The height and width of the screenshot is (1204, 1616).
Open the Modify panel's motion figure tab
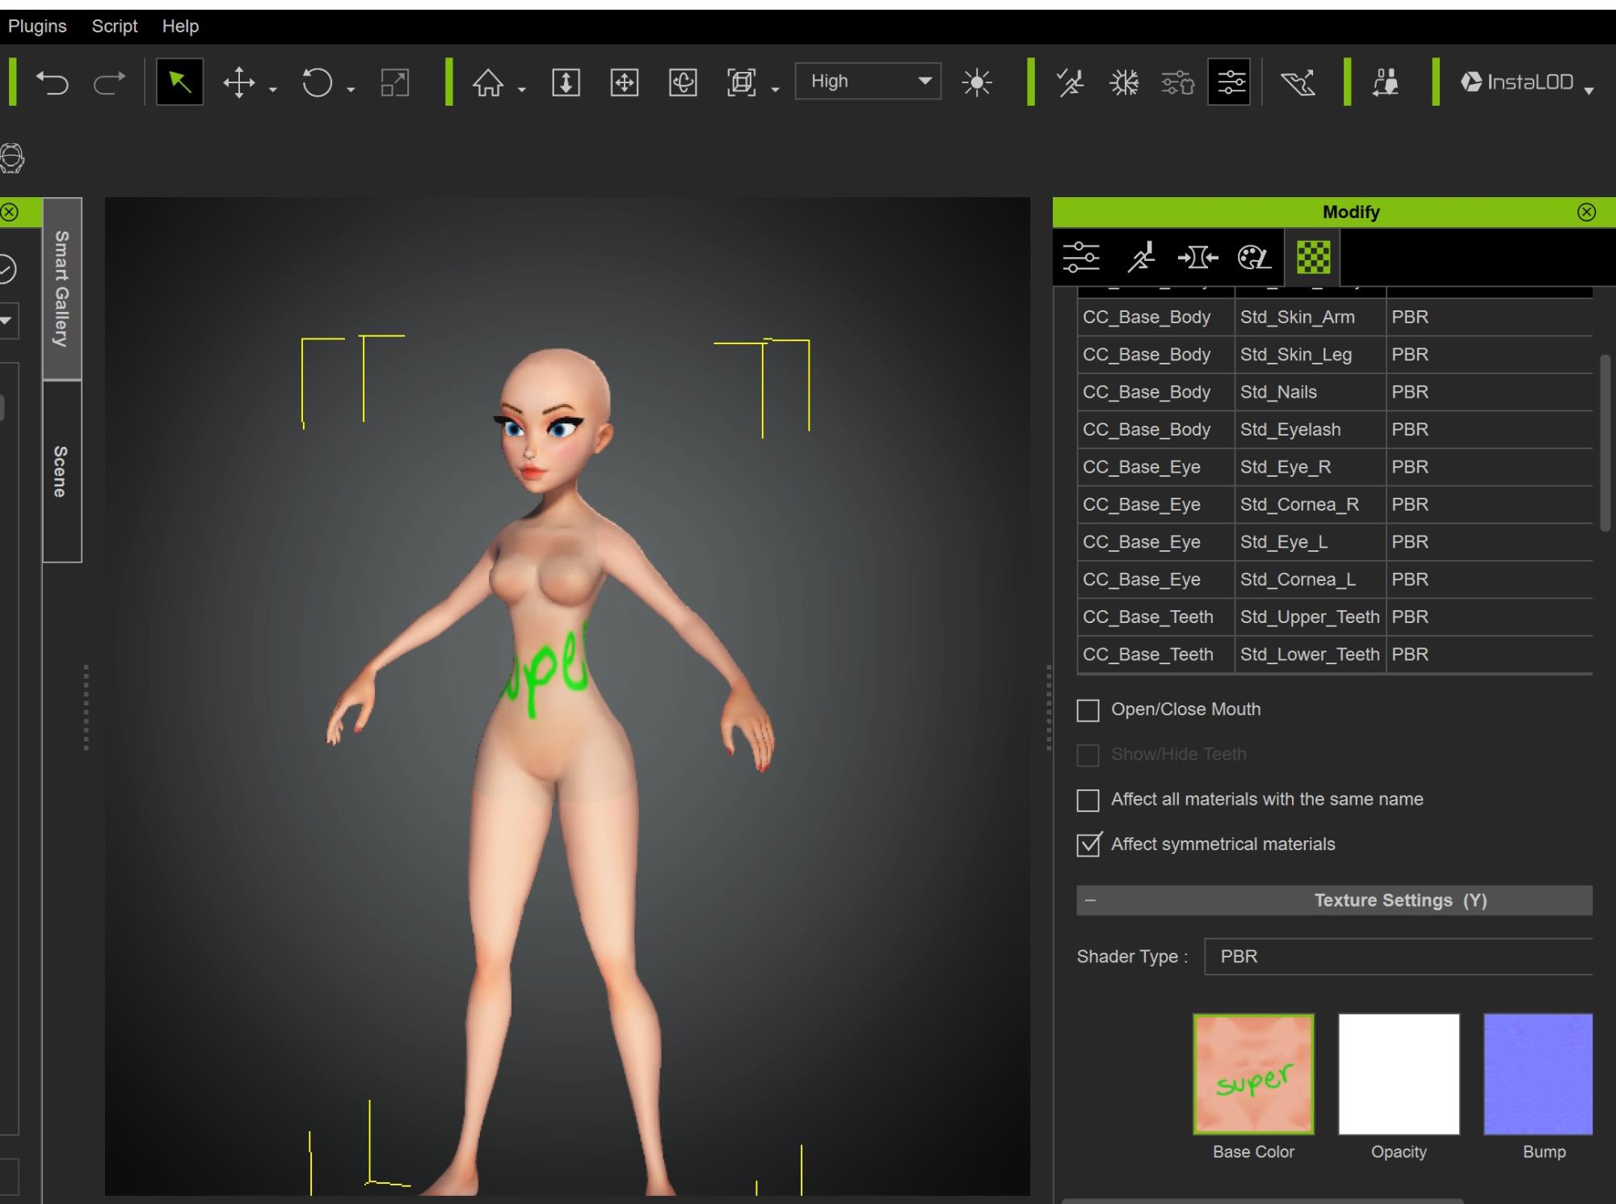1141,257
